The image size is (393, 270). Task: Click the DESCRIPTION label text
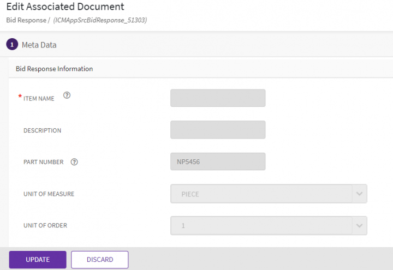pyautogui.click(x=42, y=130)
